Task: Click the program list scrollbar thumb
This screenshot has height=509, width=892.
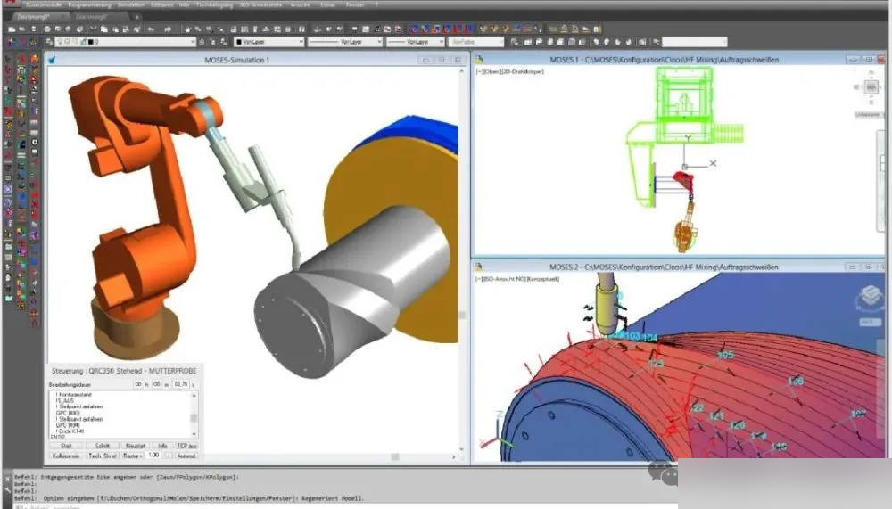Action: (x=194, y=418)
